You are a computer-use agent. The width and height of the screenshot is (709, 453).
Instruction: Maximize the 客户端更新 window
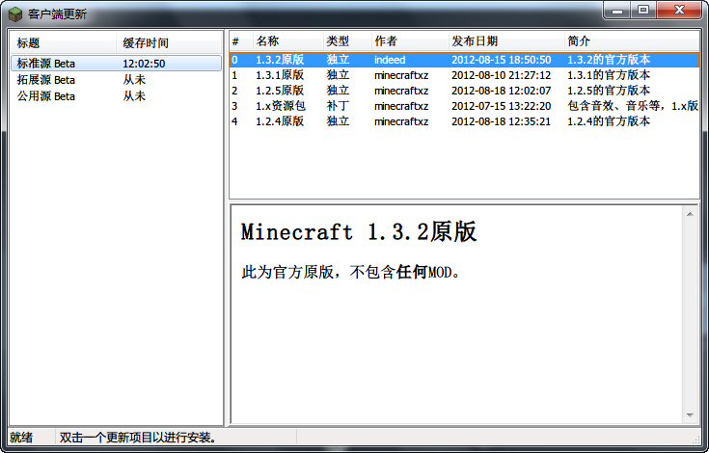[x=643, y=11]
